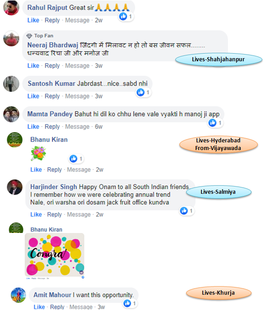Viewport: 265px width, 310px height.
Task: Message Mamta Pandey from her comment
Action: [x=78, y=127]
